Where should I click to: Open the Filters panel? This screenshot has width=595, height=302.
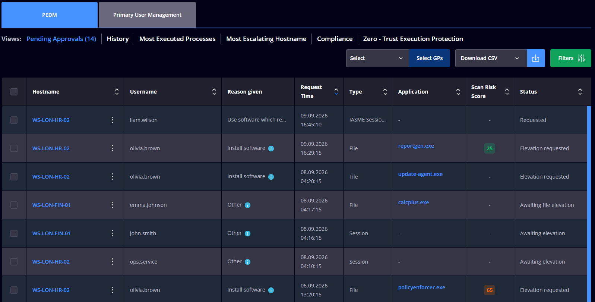[x=571, y=58]
